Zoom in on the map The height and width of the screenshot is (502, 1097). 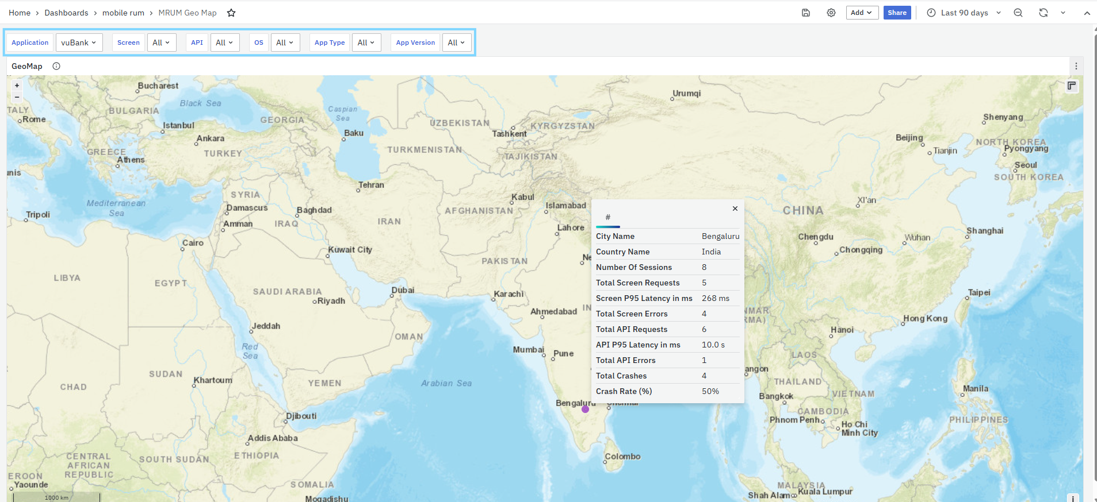click(x=17, y=86)
